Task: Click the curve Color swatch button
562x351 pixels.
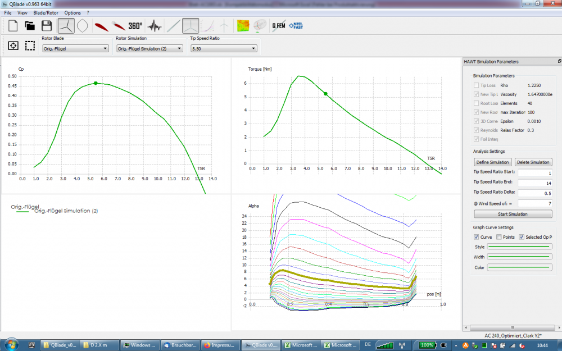Action: coord(519,267)
